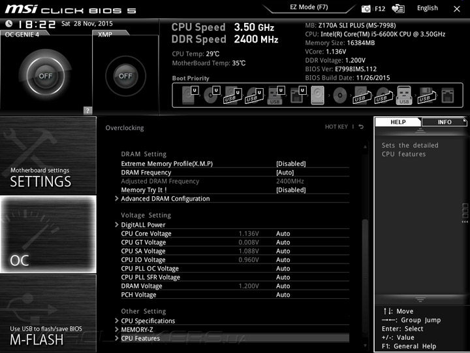Select the legacy USB hard disk boot icon
Viewport: 470px width, 353px height.
coord(362,95)
